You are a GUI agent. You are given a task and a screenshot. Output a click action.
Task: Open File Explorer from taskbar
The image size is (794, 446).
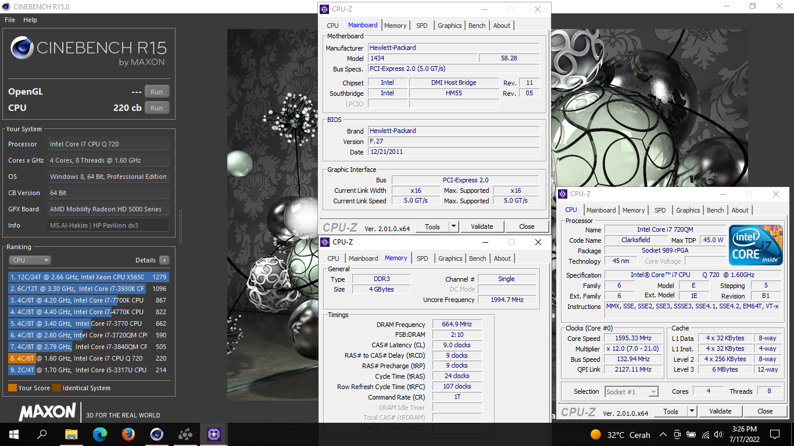[71, 434]
